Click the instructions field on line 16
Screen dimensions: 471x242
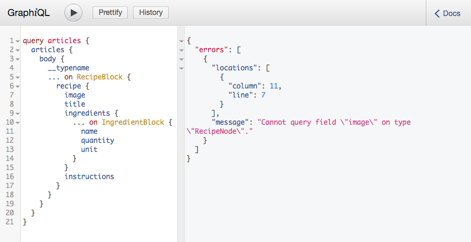89,176
